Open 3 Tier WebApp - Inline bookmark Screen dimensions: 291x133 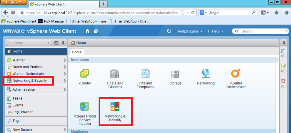click(x=86, y=21)
